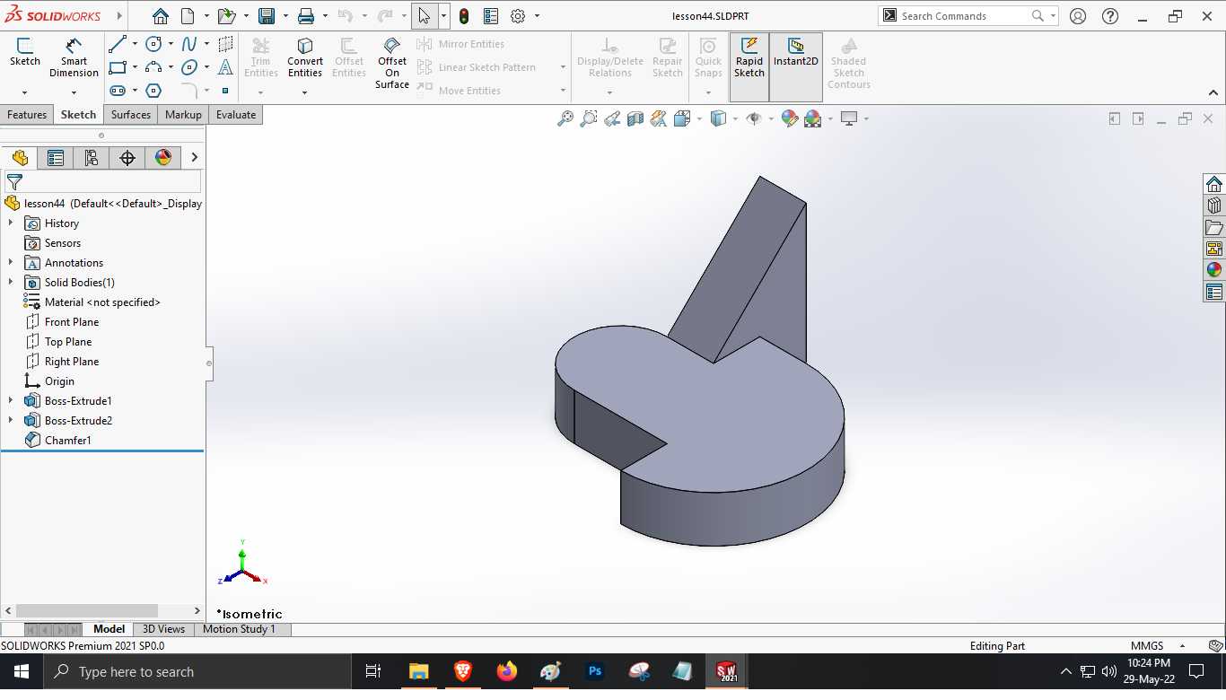Open Windows Start menu
Screen dimensions: 1226x700
pyautogui.click(x=21, y=671)
